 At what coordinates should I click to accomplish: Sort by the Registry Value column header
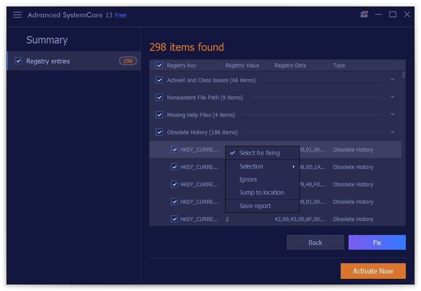tap(242, 66)
